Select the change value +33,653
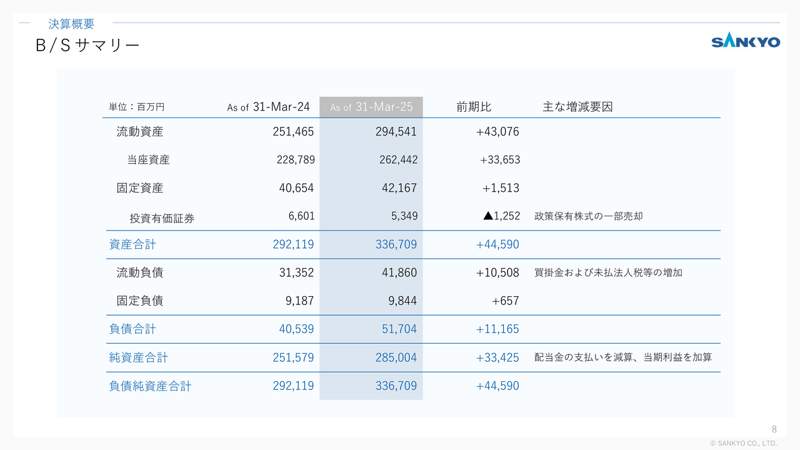 500,160
